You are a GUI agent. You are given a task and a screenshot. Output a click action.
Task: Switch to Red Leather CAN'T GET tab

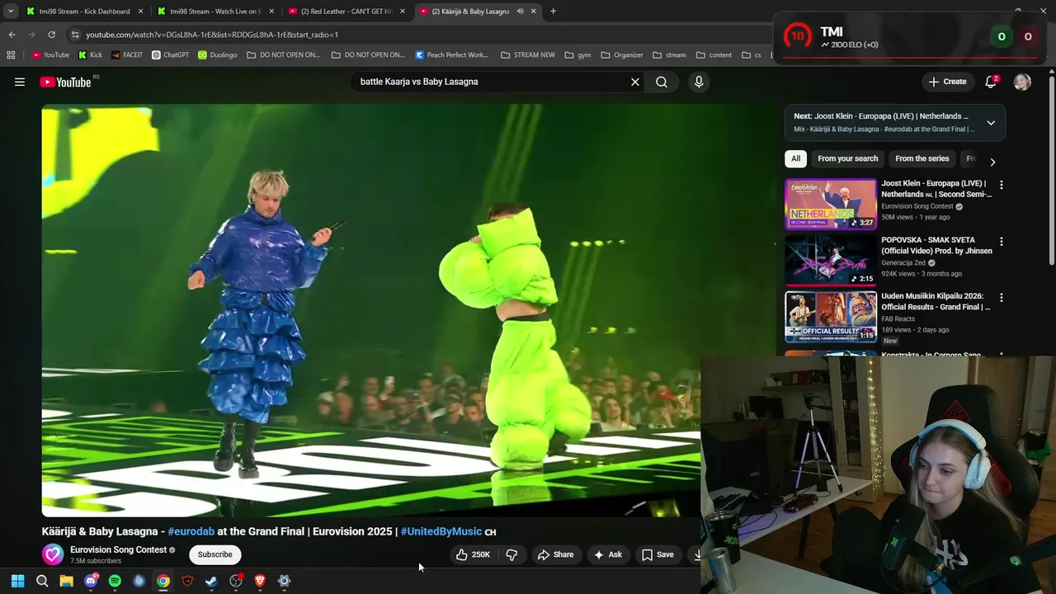tap(346, 12)
